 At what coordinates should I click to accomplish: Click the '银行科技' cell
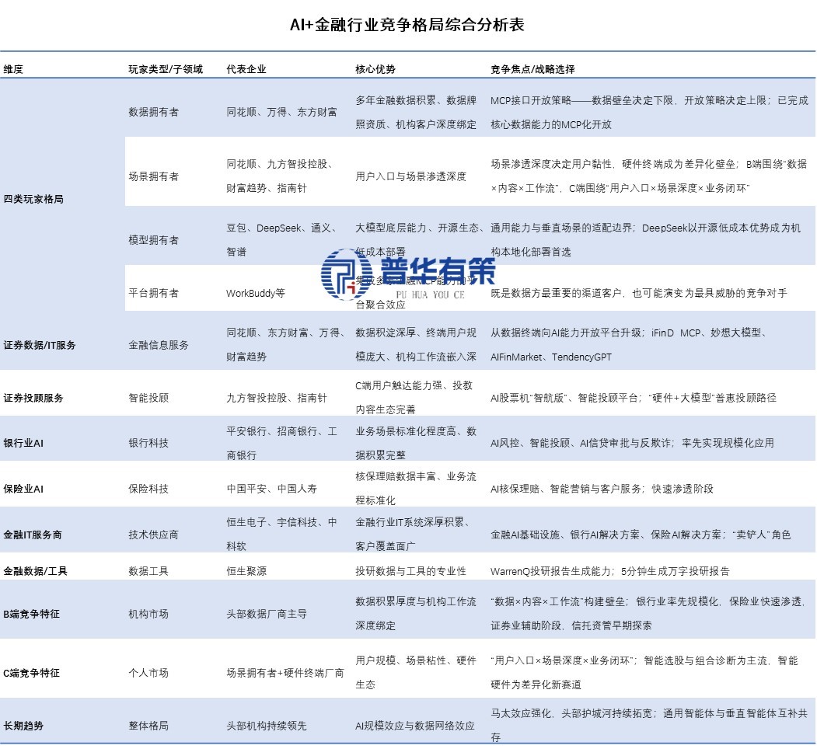tap(148, 443)
